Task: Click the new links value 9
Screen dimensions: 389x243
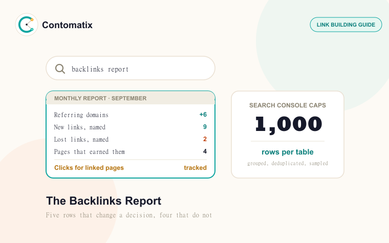Action: pos(205,127)
